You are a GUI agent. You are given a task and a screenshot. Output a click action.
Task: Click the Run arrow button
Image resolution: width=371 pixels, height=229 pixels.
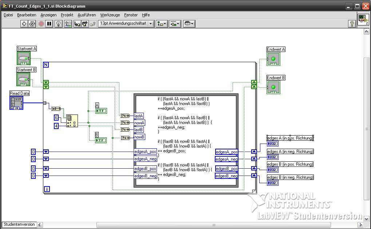(24, 24)
